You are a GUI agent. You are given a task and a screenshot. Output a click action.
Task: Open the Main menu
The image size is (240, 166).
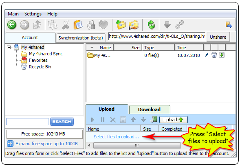13,14
